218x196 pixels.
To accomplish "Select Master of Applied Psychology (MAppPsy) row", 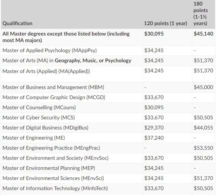I will (x=108, y=51).
